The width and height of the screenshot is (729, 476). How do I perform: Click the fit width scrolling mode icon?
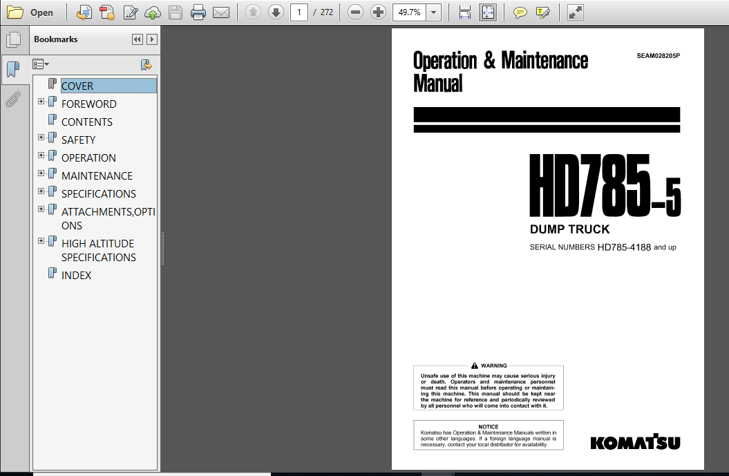(x=465, y=12)
